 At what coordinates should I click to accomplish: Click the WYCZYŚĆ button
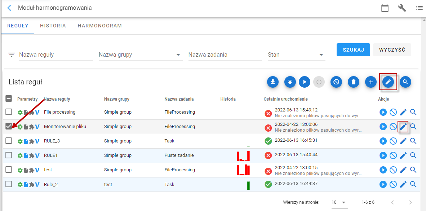tap(392, 50)
